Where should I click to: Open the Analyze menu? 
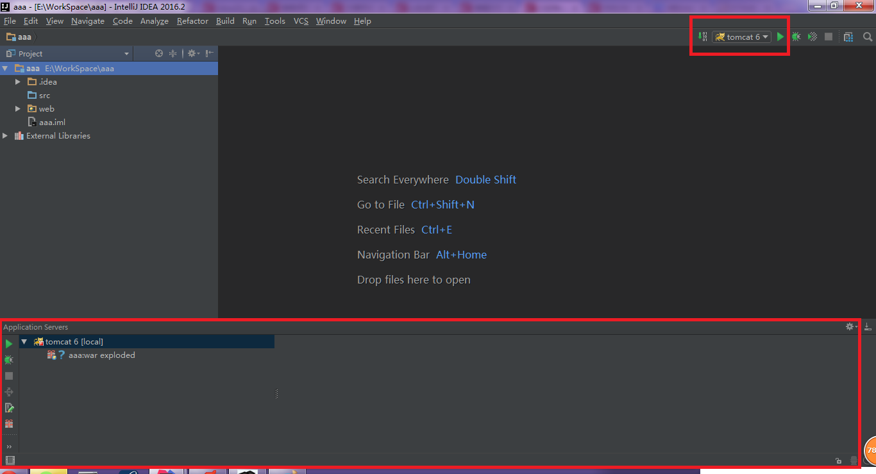pos(155,21)
